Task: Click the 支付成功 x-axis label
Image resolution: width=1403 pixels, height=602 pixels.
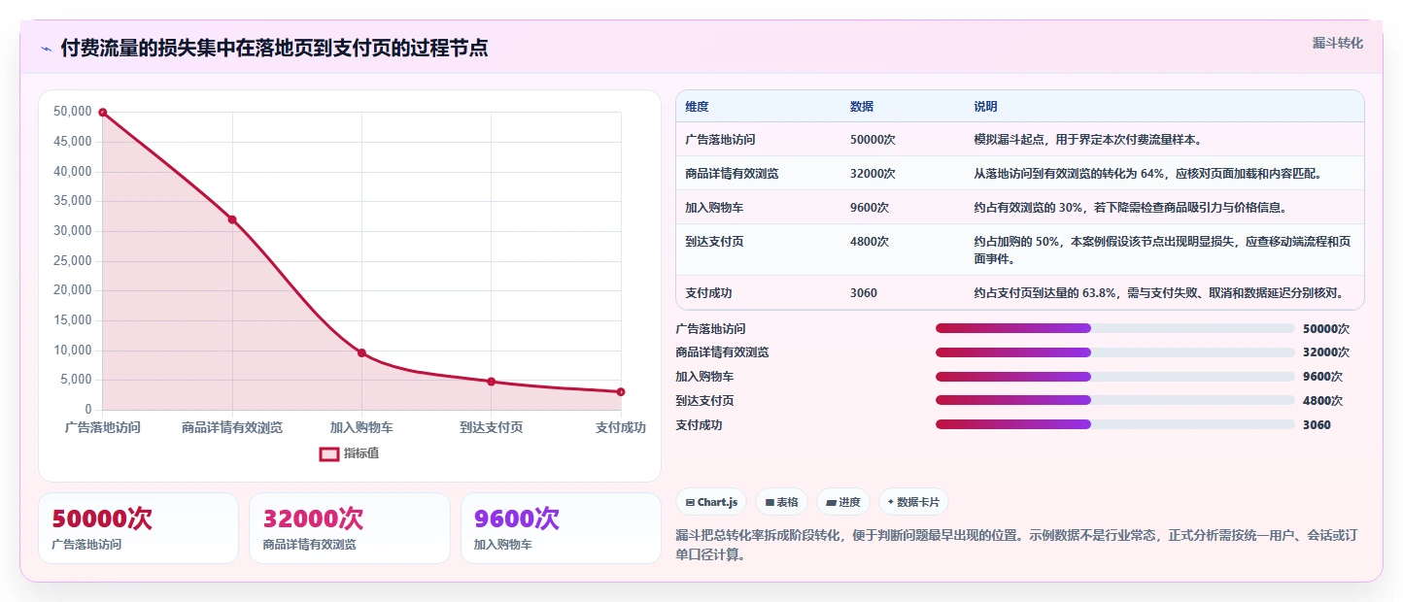Action: 621,427
